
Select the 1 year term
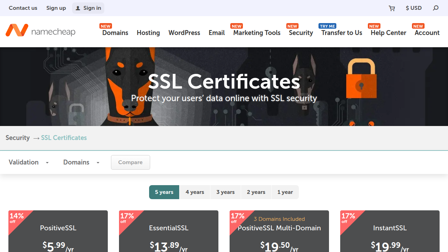(285, 192)
